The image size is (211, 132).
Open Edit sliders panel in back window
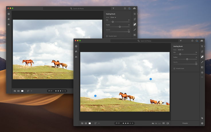click(x=135, y=14)
